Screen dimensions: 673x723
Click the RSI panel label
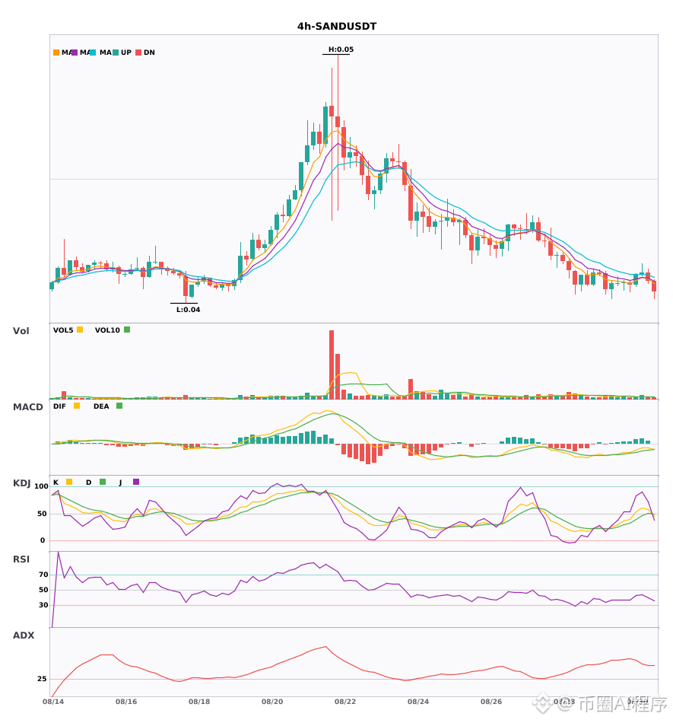coord(21,559)
